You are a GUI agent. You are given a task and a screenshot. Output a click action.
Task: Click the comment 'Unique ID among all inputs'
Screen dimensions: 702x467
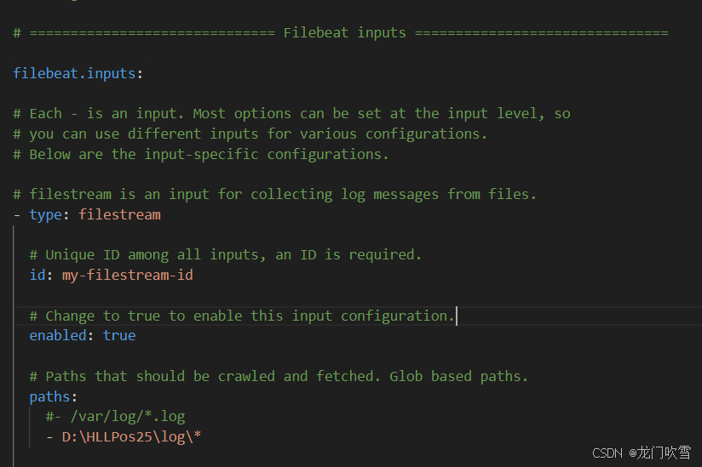pyautogui.click(x=225, y=254)
